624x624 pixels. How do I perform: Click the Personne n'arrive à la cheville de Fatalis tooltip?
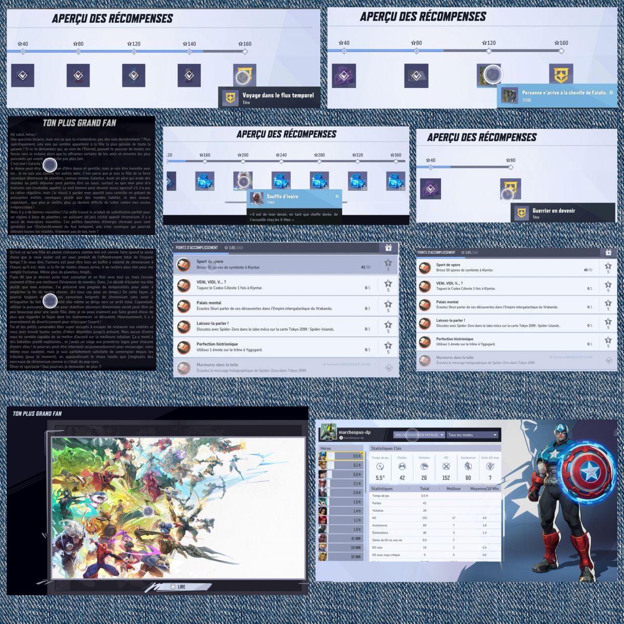(557, 96)
